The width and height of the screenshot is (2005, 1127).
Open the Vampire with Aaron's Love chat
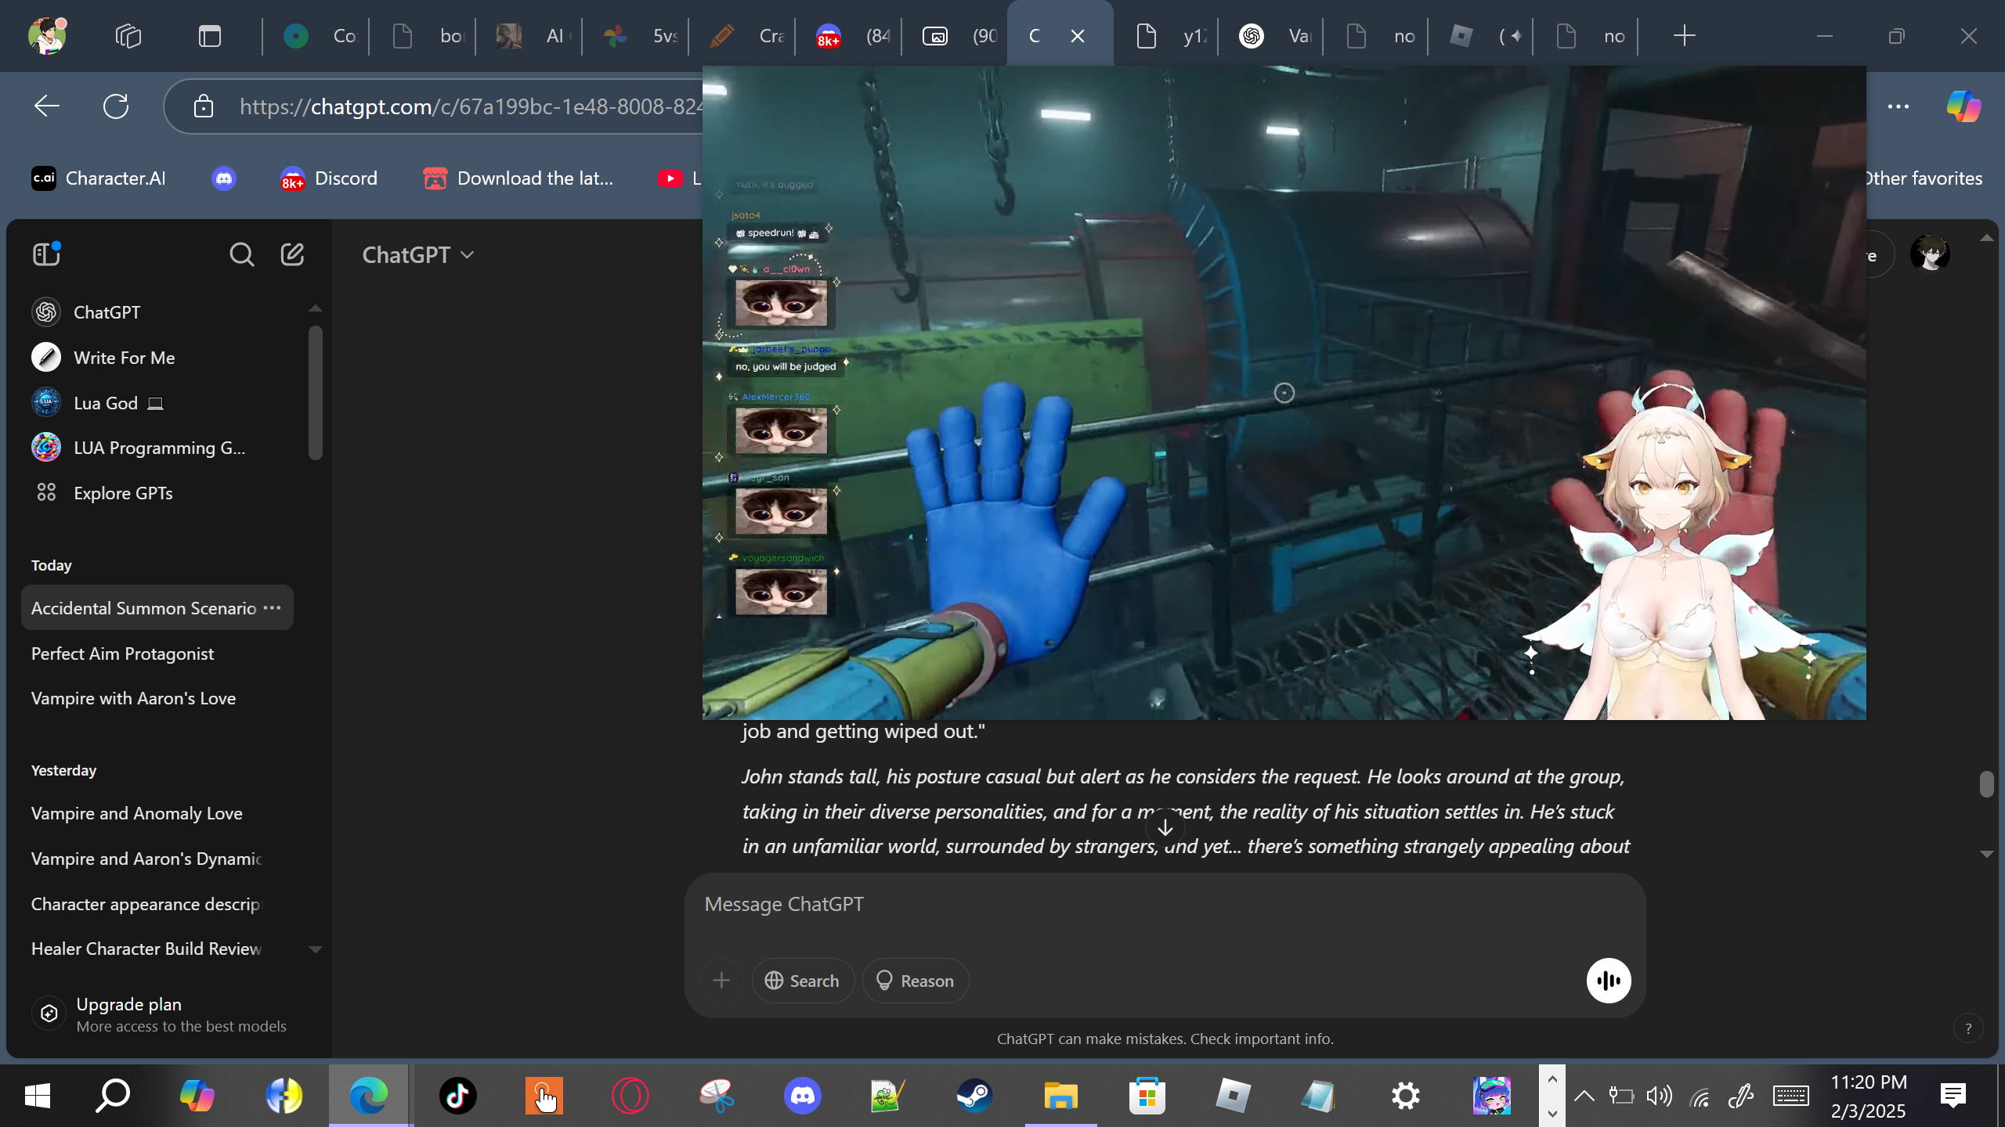coord(157,698)
